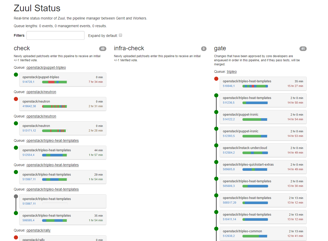This screenshot has height=241, width=328.
Task: Click green status dot for change 512554,4
Action: pos(16,148)
